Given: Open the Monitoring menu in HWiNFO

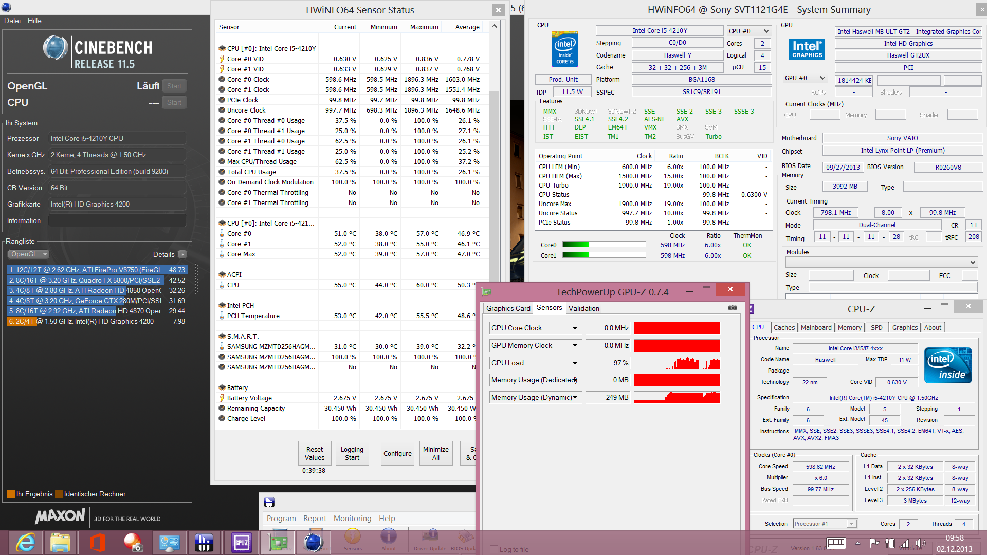Looking at the screenshot, I should coord(352,519).
